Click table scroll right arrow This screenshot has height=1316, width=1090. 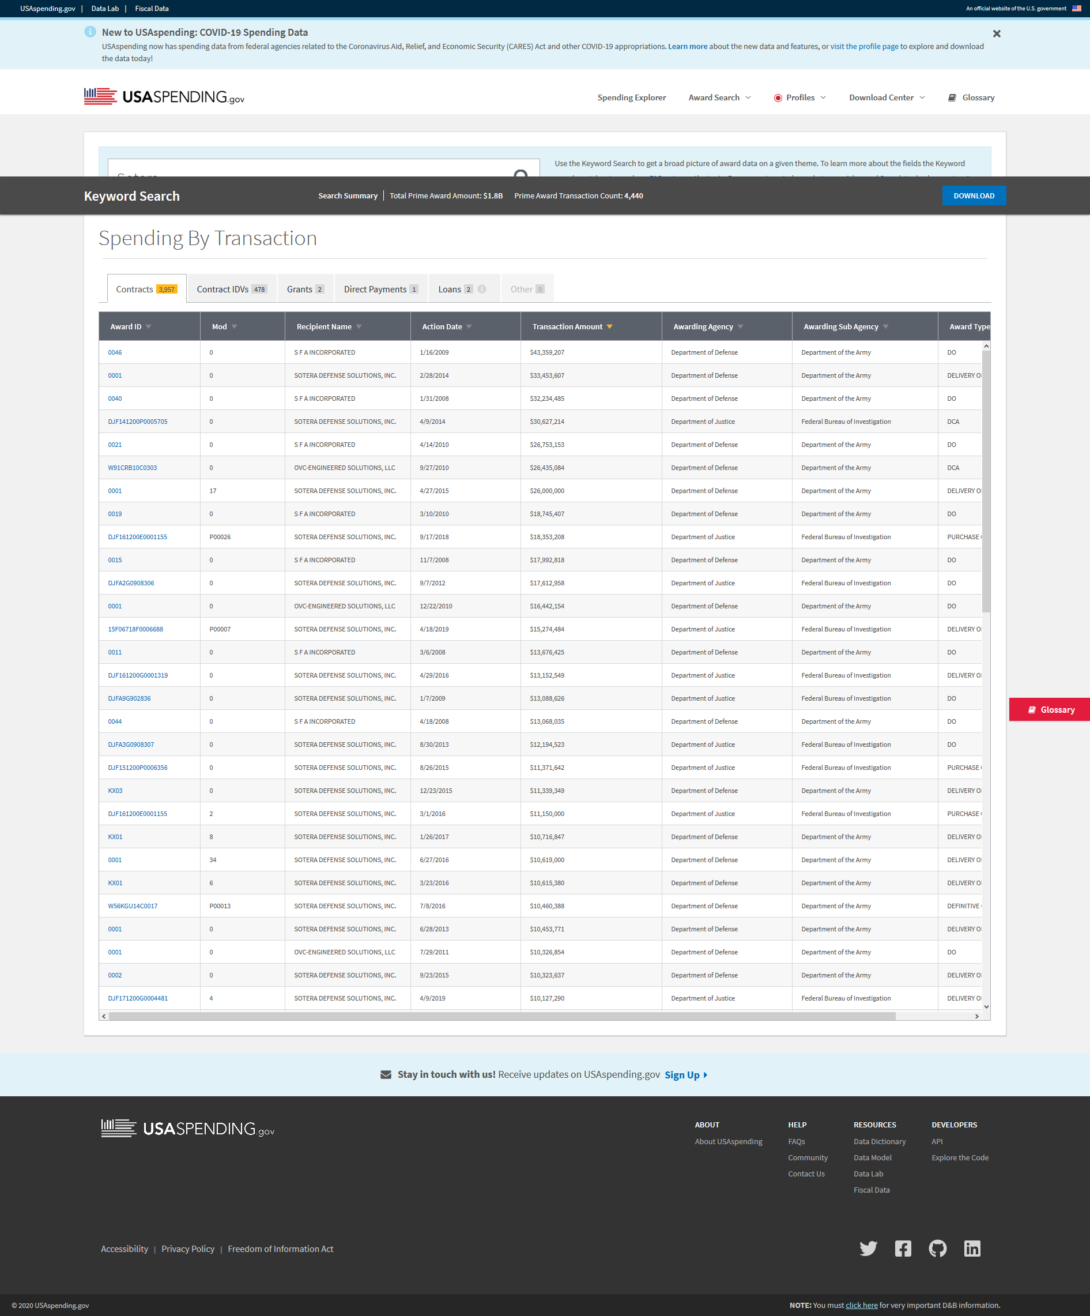(x=976, y=1017)
